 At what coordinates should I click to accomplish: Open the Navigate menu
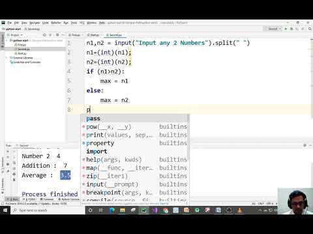click(35, 23)
